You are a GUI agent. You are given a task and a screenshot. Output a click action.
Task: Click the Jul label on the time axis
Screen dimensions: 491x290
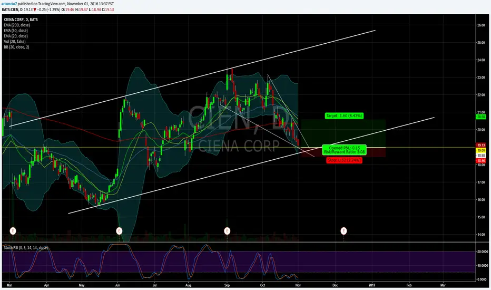click(x=154, y=285)
